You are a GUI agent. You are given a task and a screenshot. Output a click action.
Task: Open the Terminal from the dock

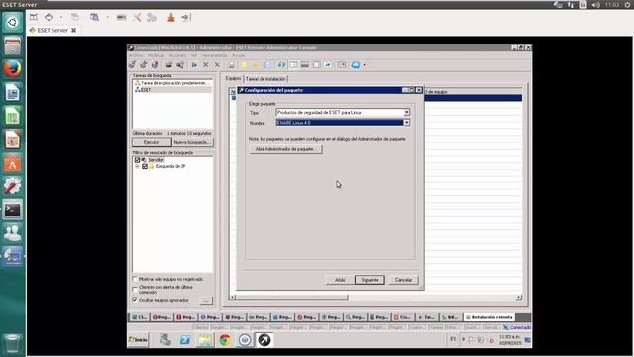pos(12,210)
